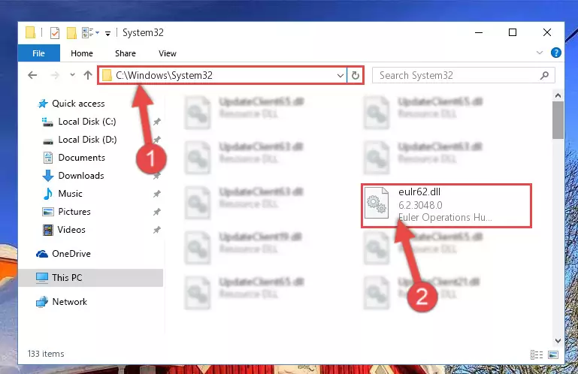
Task: Maximize the System32 window
Action: 513,33
